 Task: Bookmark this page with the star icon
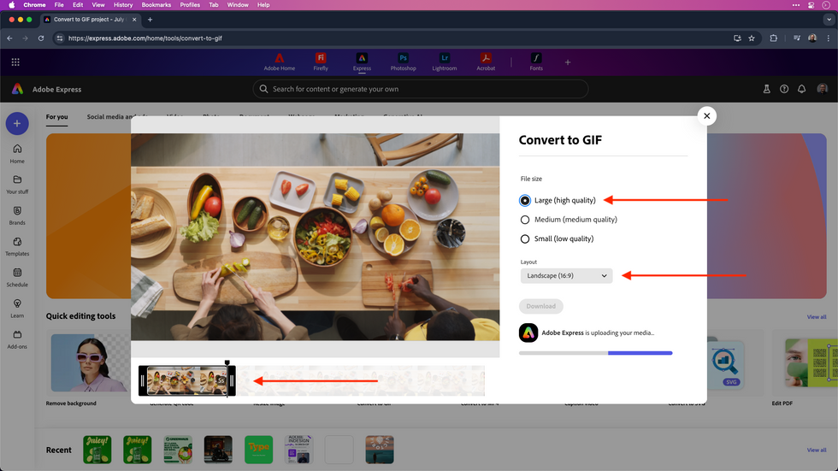(752, 38)
